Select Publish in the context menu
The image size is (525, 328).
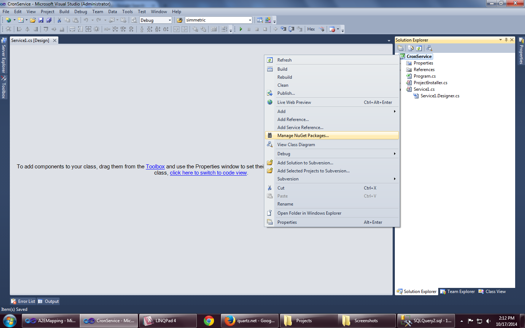point(332,93)
